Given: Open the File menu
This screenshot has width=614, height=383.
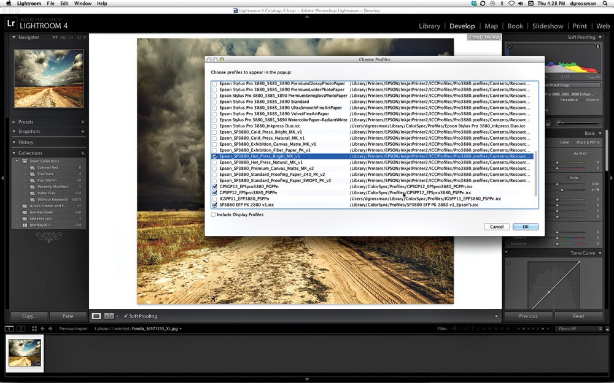Looking at the screenshot, I should (x=50, y=4).
